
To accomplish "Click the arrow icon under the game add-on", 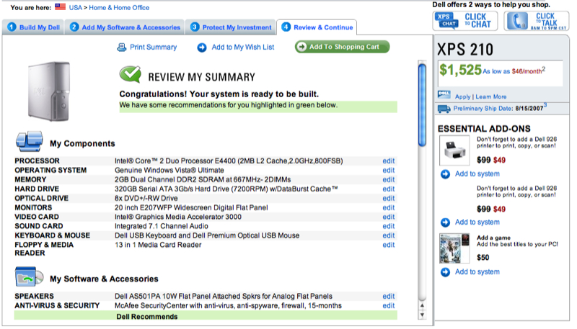I will (445, 271).
